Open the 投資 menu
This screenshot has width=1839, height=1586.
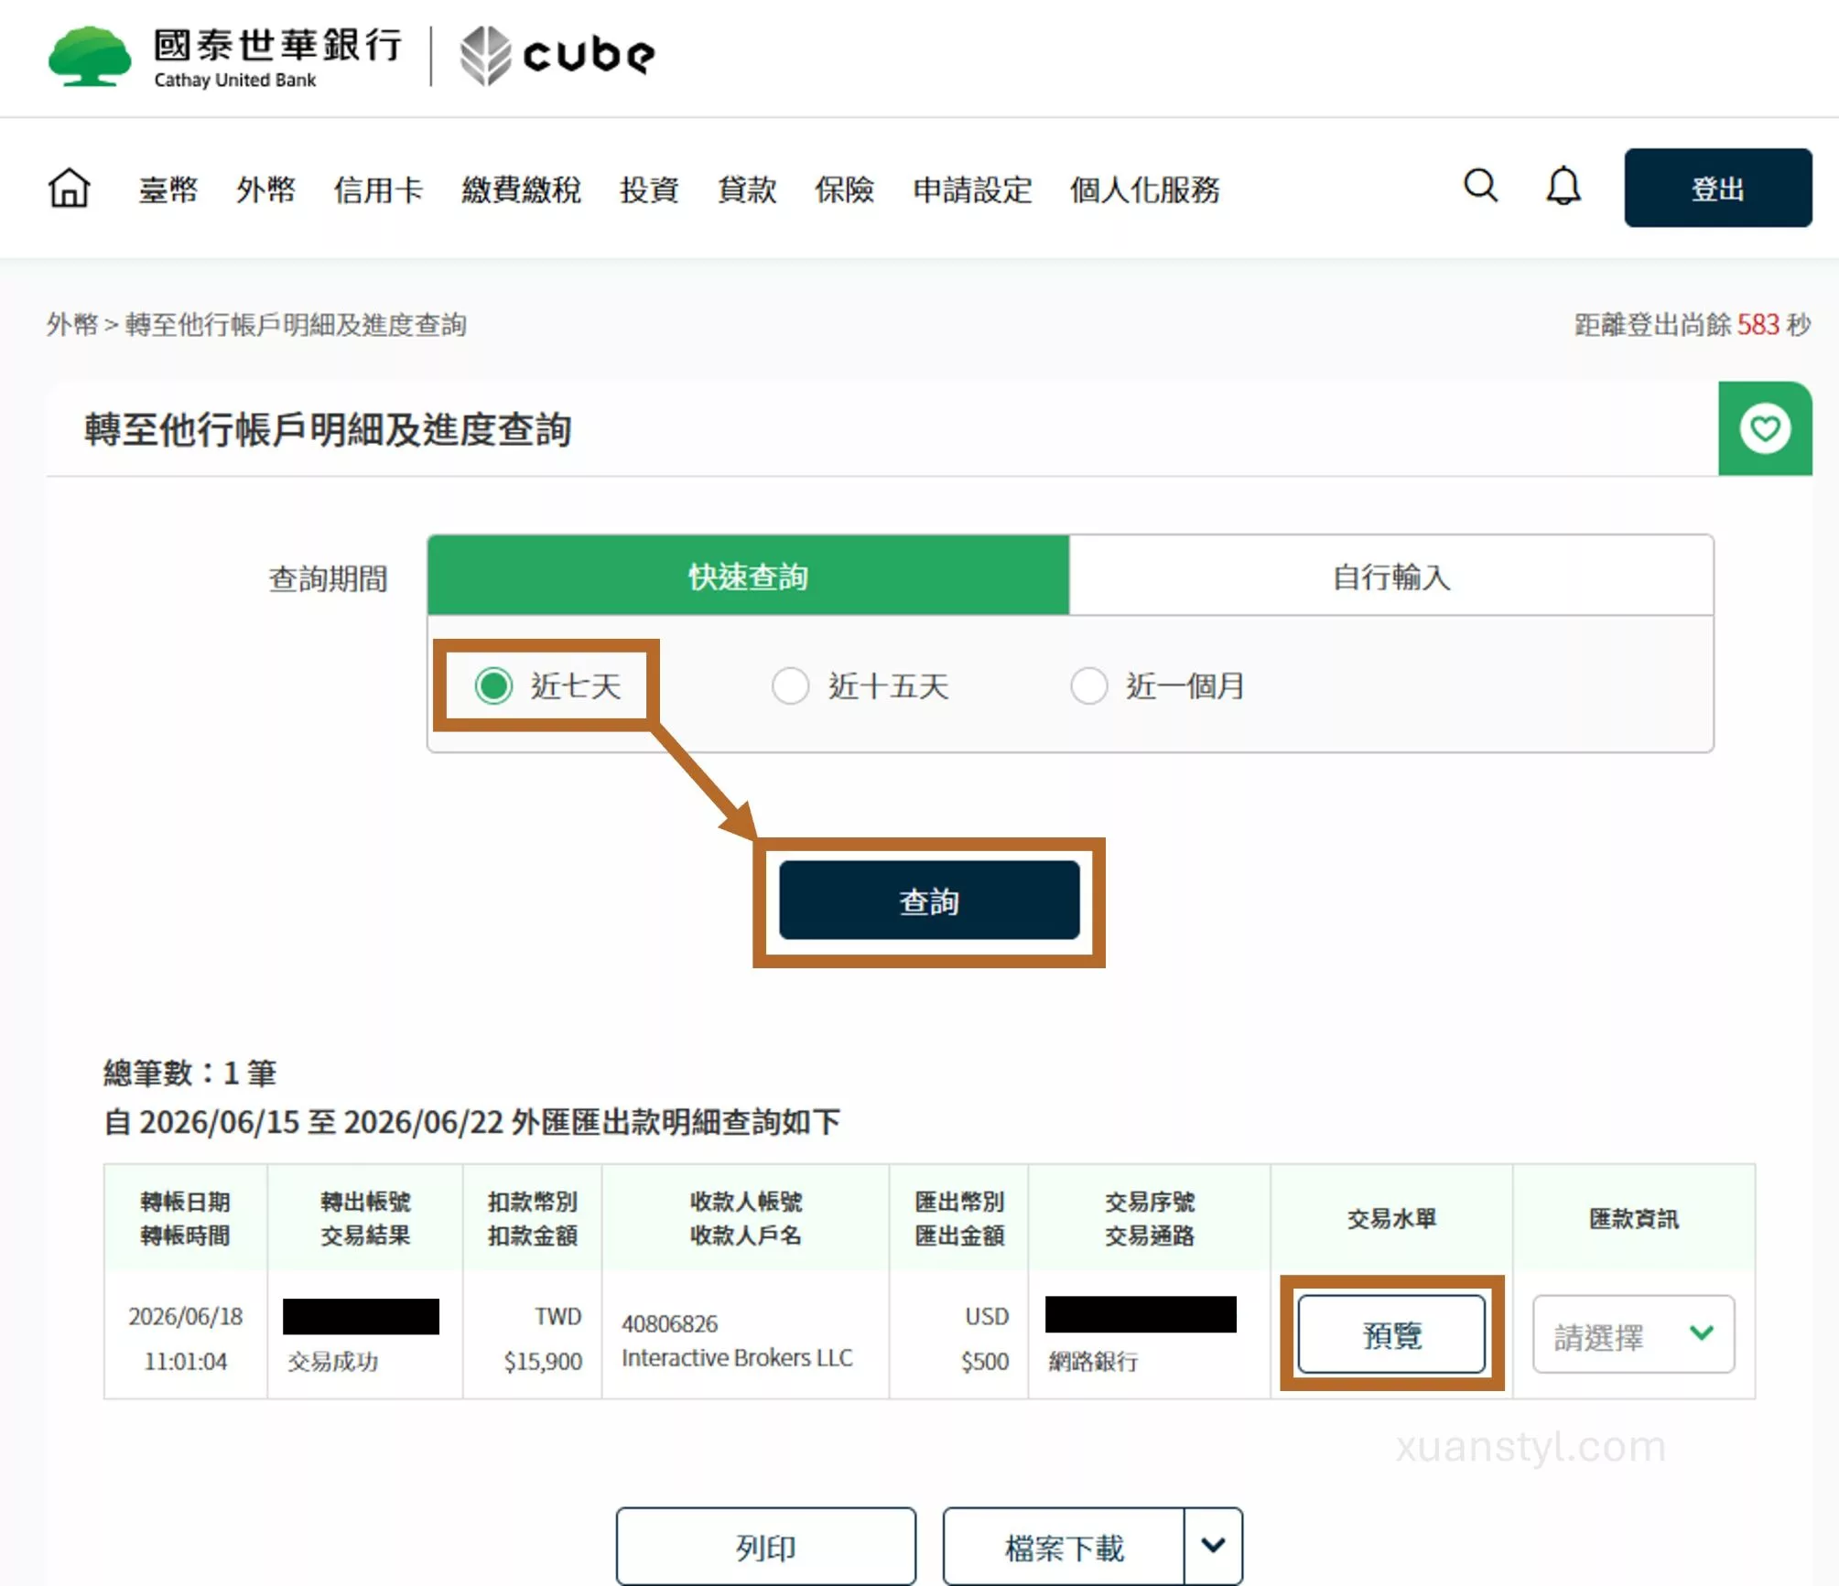click(x=649, y=189)
